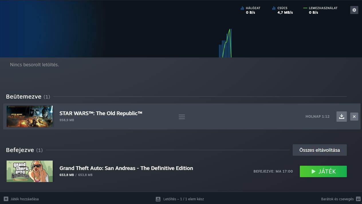Viewport: 362px width, 204px height.
Task: Open Star Wars: The Old Republic thumbnail
Action: pos(30,116)
